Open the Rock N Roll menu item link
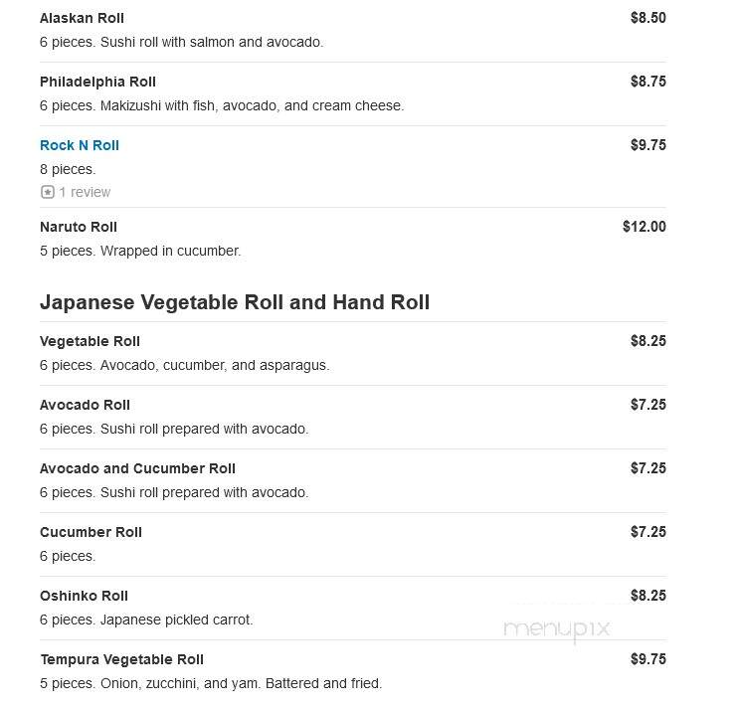735x711 pixels. point(80,145)
